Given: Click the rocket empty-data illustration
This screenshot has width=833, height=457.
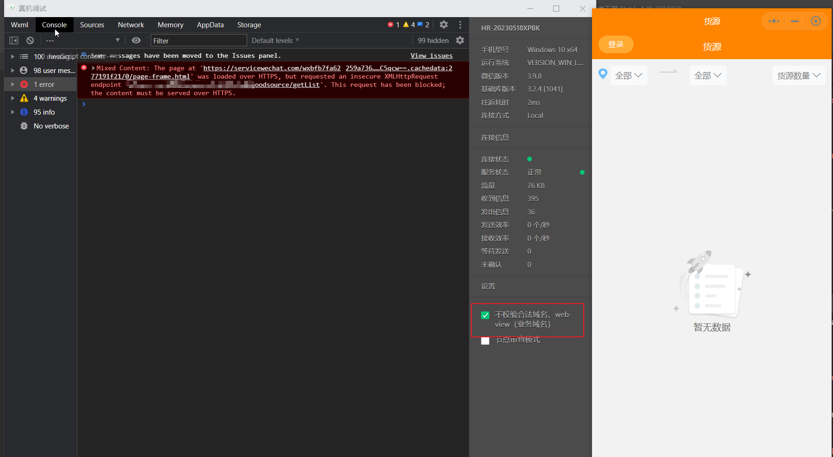Looking at the screenshot, I should pyautogui.click(x=711, y=283).
